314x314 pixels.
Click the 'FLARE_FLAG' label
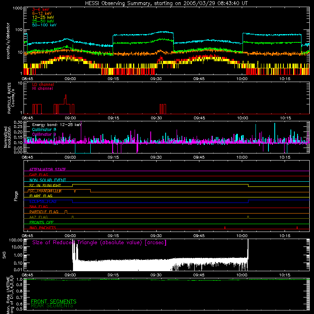coord(41,196)
